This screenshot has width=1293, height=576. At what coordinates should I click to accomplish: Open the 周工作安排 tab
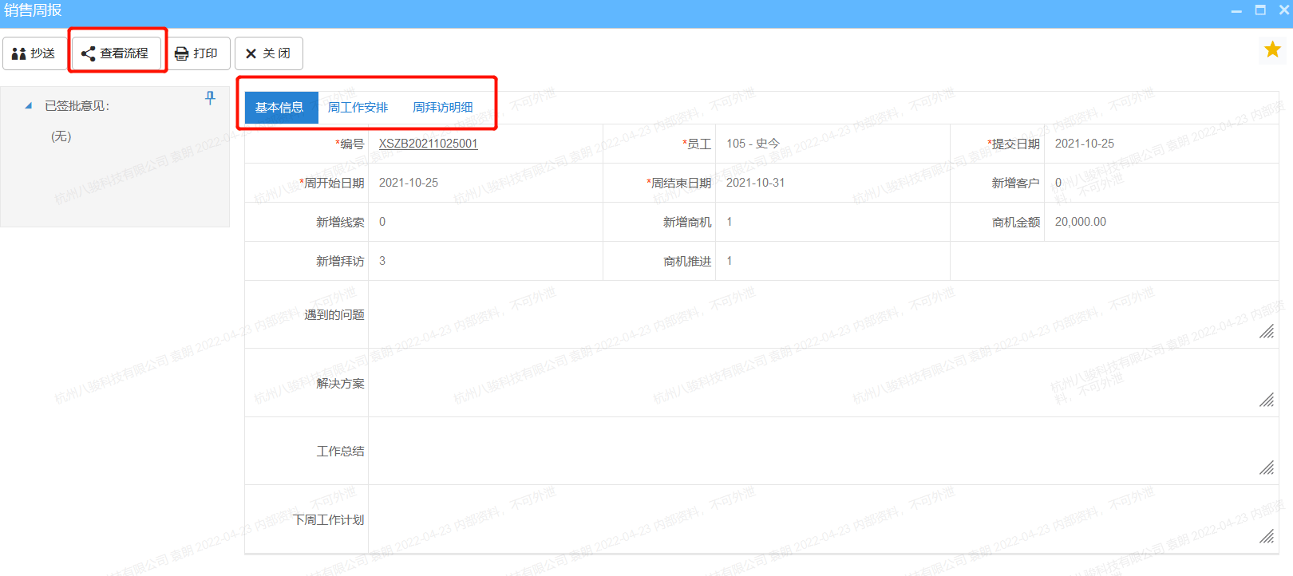358,108
